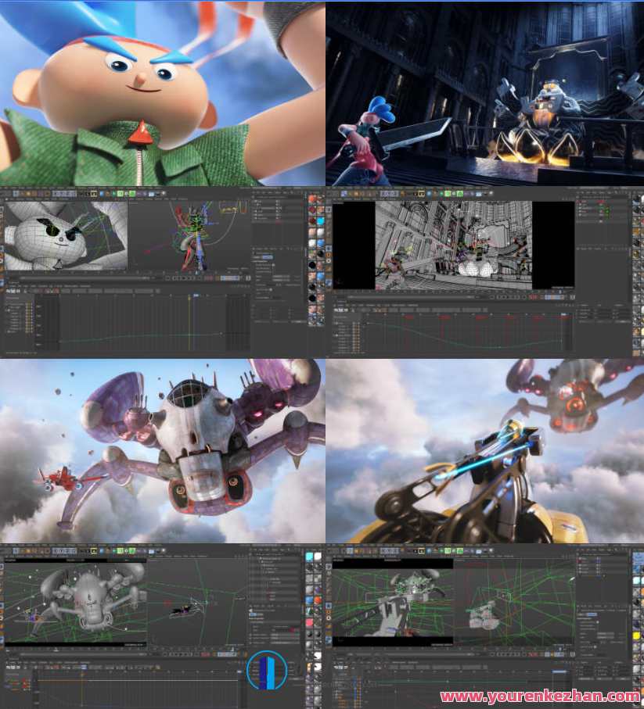Open the sword character cathedral render image
The width and height of the screenshot is (644, 709).
(x=484, y=94)
